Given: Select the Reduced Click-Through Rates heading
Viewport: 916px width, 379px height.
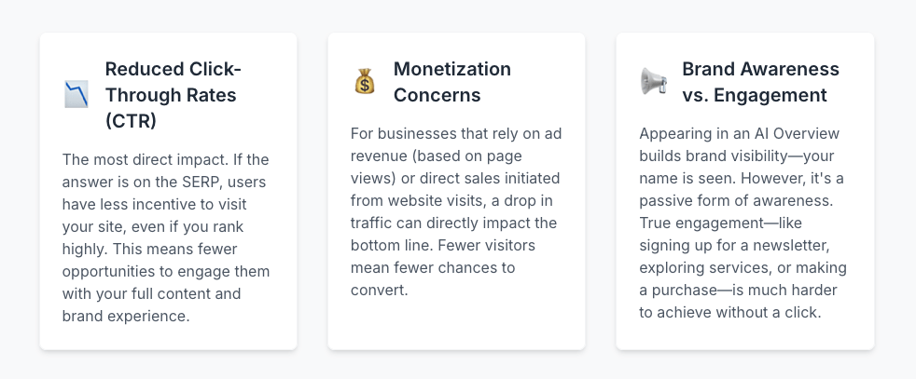Looking at the screenshot, I should (x=171, y=94).
